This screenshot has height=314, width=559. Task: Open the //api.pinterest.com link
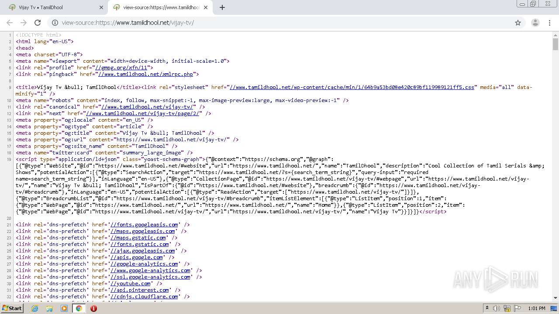[139, 290]
